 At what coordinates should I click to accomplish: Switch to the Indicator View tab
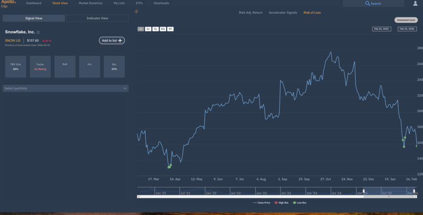[x=97, y=18]
